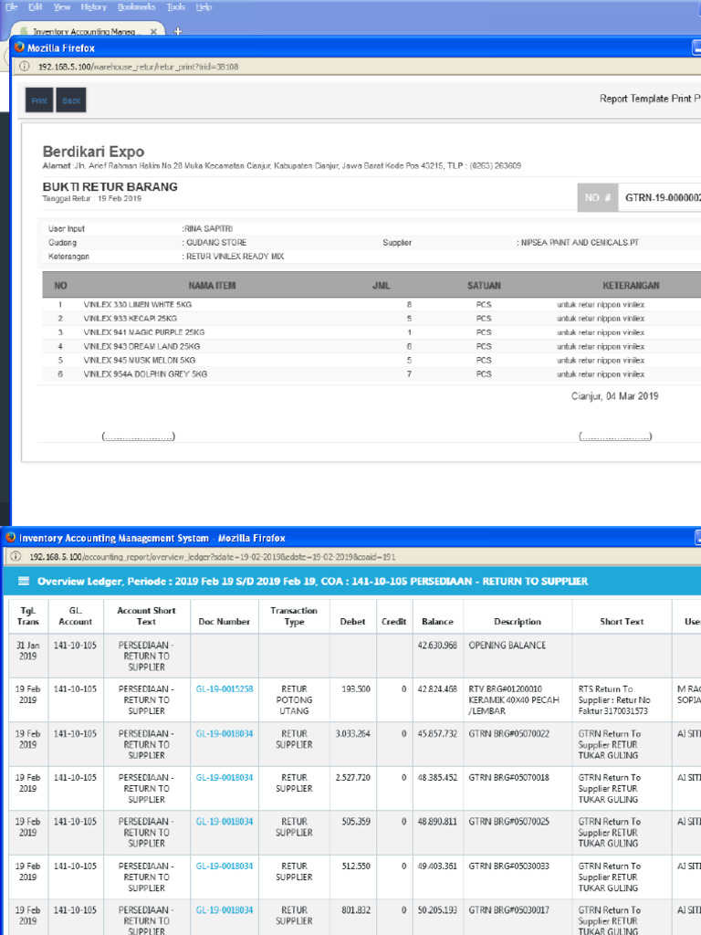Select RETUR VINILEX READY MIX note
The width and height of the screenshot is (701, 935).
[235, 257]
